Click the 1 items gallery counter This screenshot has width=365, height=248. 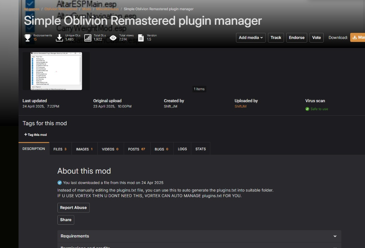199,89
